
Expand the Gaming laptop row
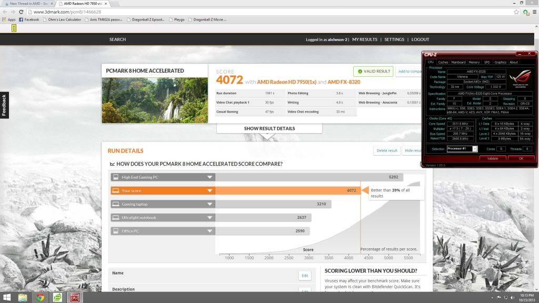pyautogui.click(x=209, y=204)
